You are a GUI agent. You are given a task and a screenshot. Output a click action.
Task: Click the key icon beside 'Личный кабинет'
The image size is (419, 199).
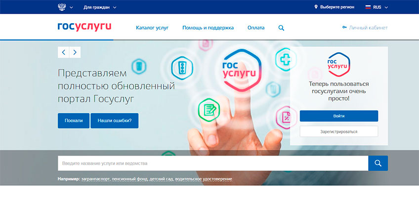pyautogui.click(x=344, y=27)
